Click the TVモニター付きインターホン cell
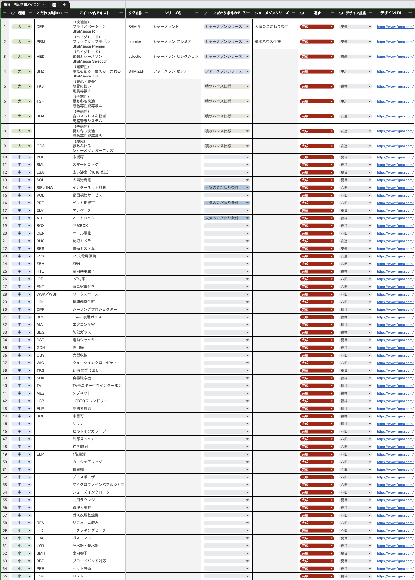 click(98, 386)
